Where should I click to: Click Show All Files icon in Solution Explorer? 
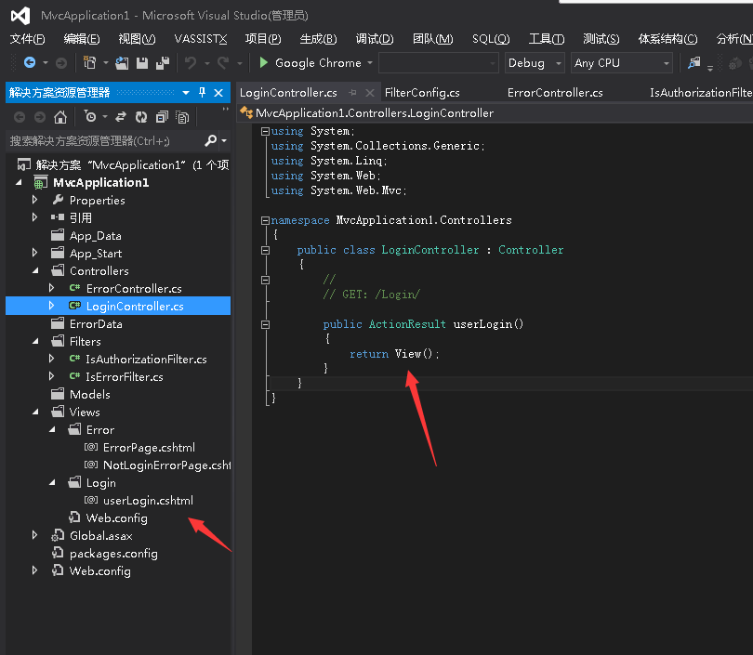(x=182, y=117)
